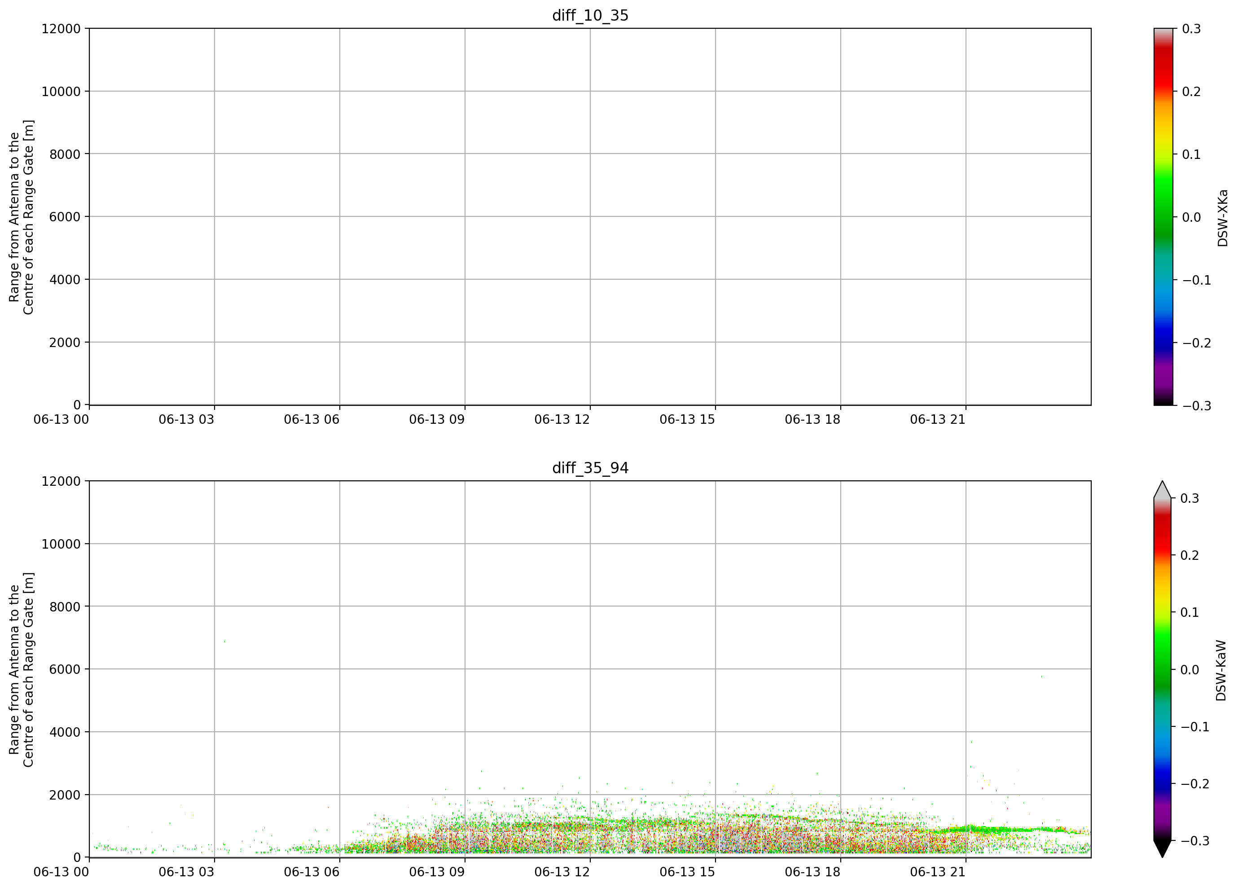The width and height of the screenshot is (1238, 888).
Task: Click the '12000' y-tick of diff_10_35 plot
Action: click(61, 28)
